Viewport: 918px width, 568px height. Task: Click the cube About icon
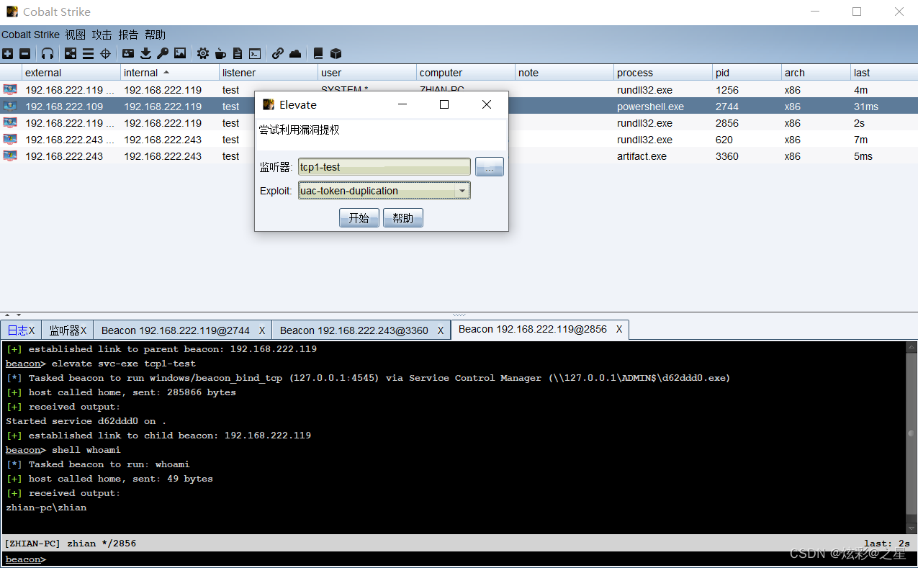336,53
